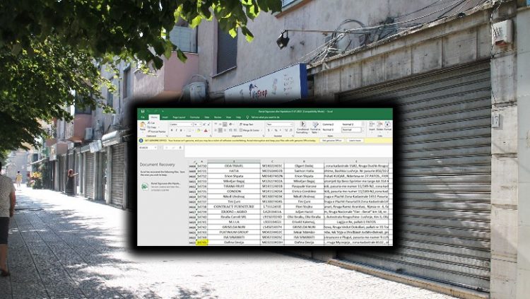Select the cell containing PLATINUM GROUP

(234, 233)
